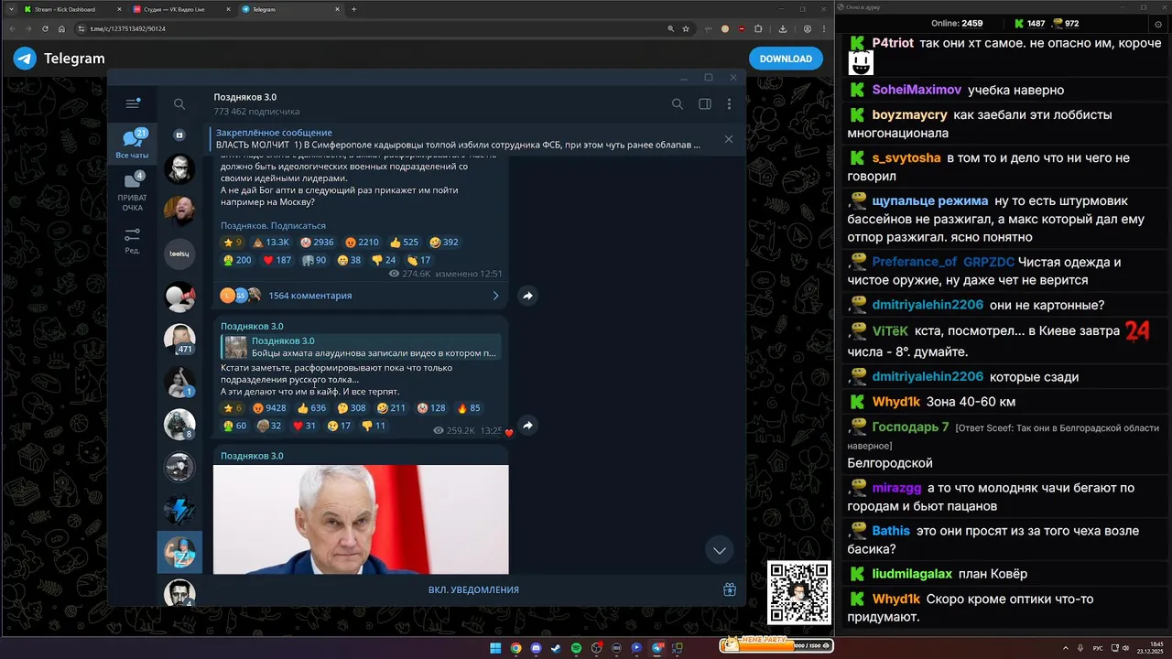Open Chrome from the taskbar
The image size is (1172, 659).
[515, 648]
